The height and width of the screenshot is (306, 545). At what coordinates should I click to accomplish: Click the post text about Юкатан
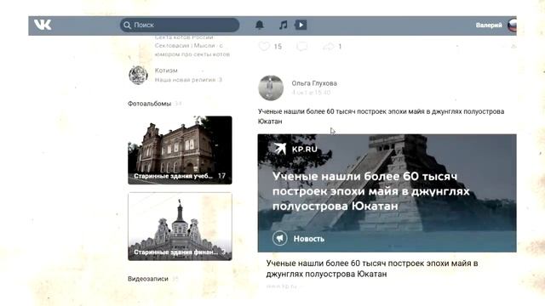[x=381, y=116]
